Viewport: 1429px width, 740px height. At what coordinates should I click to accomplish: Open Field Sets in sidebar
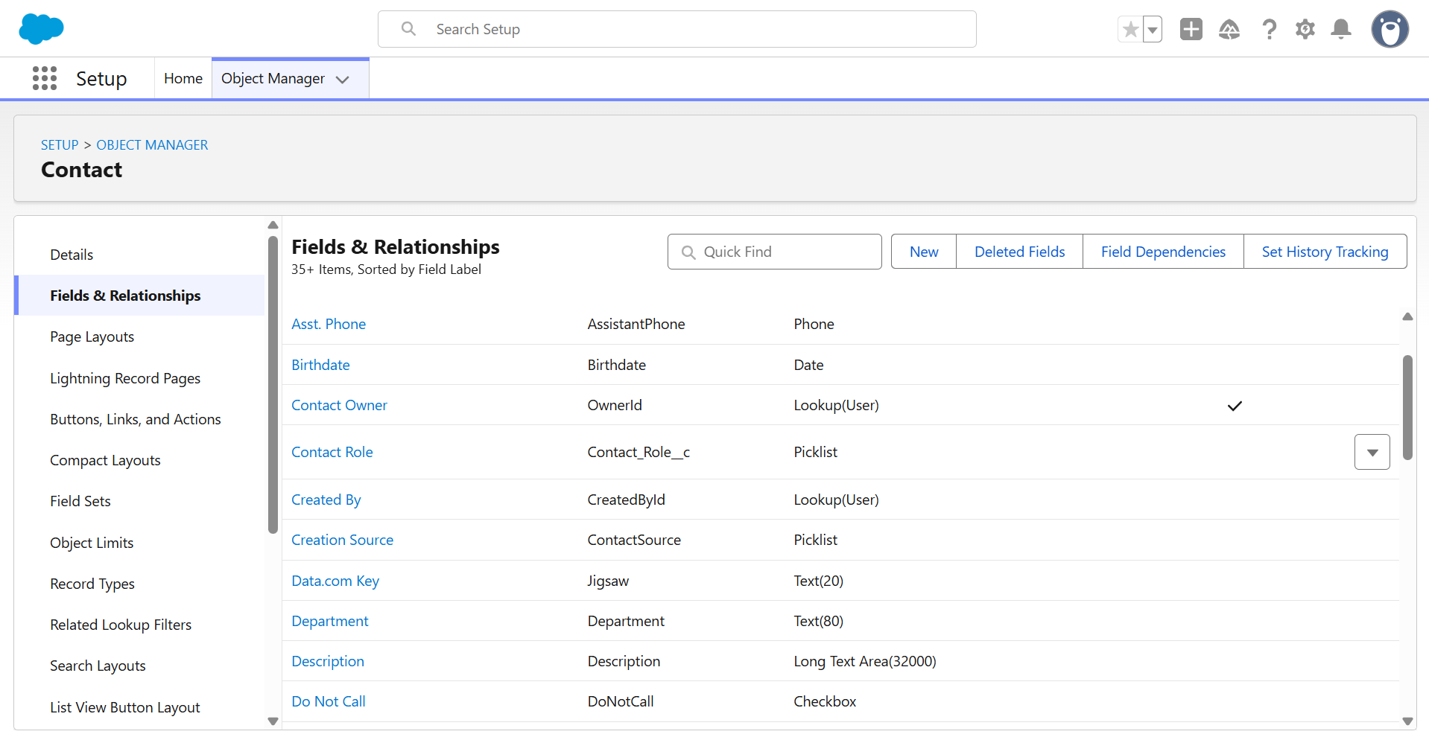pos(139,501)
